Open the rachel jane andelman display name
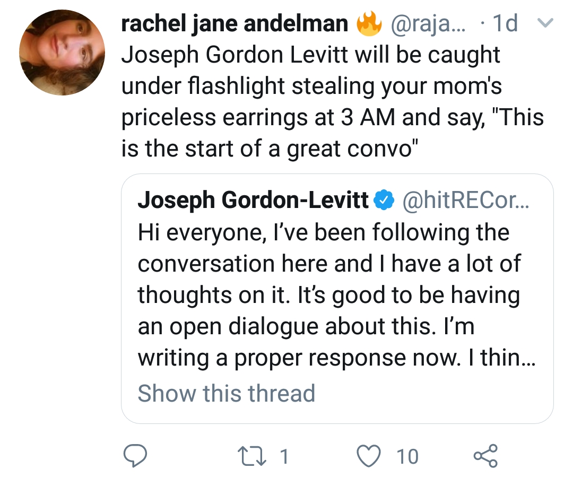Viewport: 573px width, 486px height. [x=235, y=24]
